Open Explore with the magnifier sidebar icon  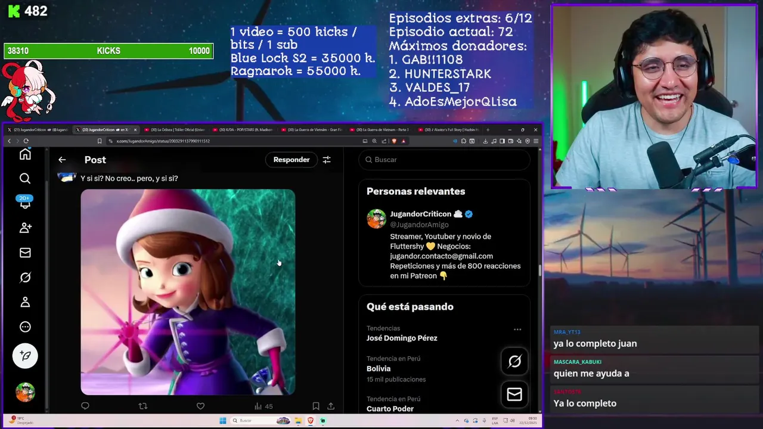(x=25, y=178)
